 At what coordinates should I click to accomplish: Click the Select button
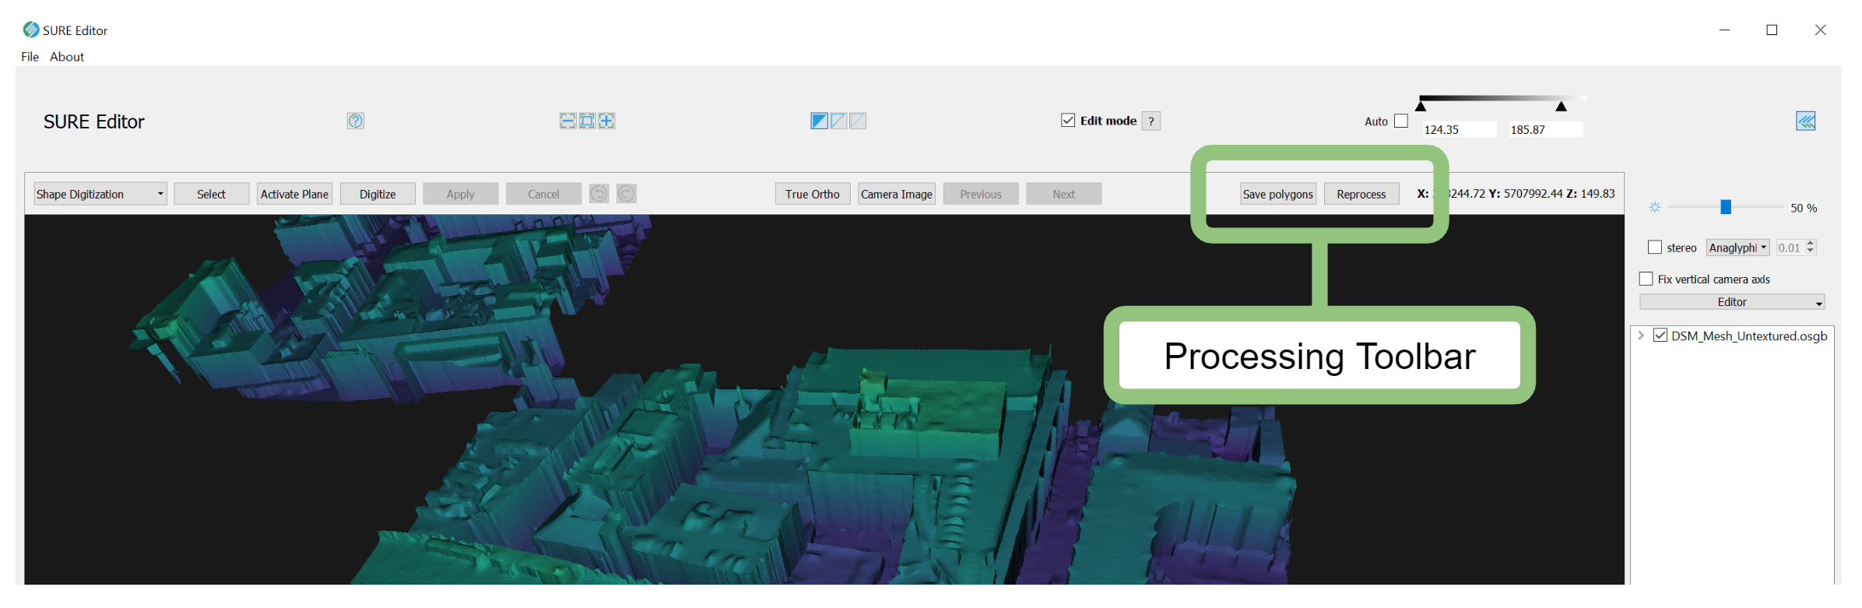coord(211,194)
